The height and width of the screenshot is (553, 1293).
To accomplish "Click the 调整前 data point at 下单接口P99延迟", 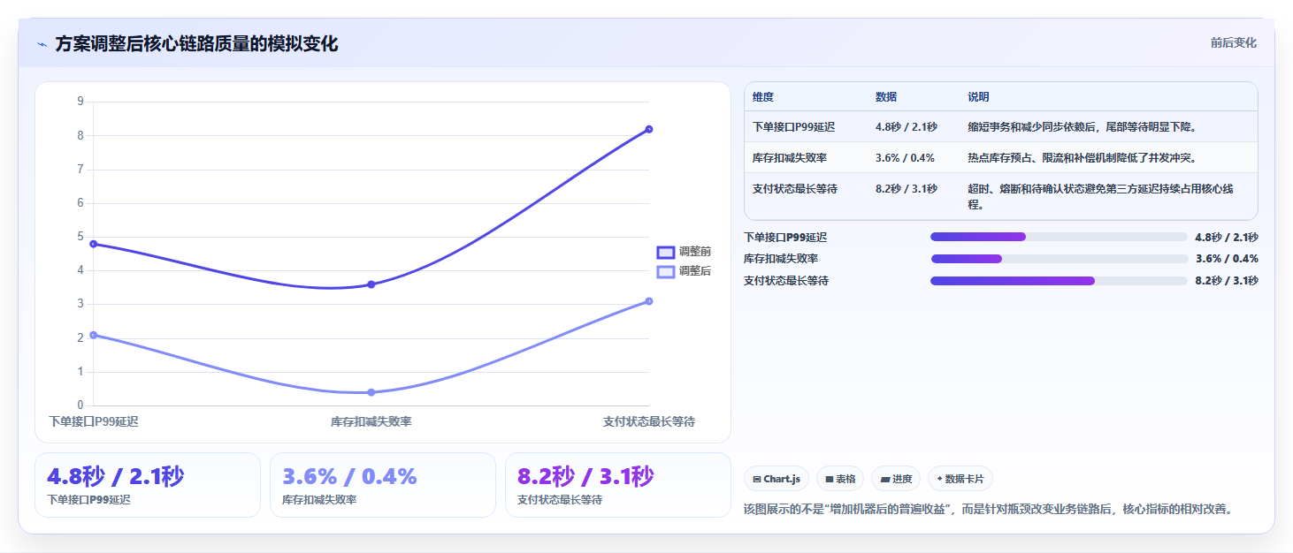I will 94,244.
